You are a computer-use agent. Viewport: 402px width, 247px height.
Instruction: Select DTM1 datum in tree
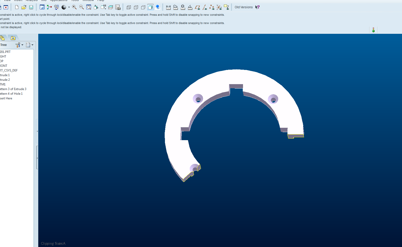tap(3, 84)
